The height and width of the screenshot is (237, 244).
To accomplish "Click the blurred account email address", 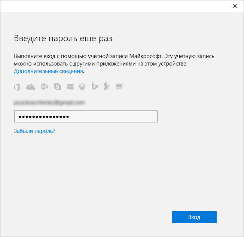I will click(x=49, y=103).
